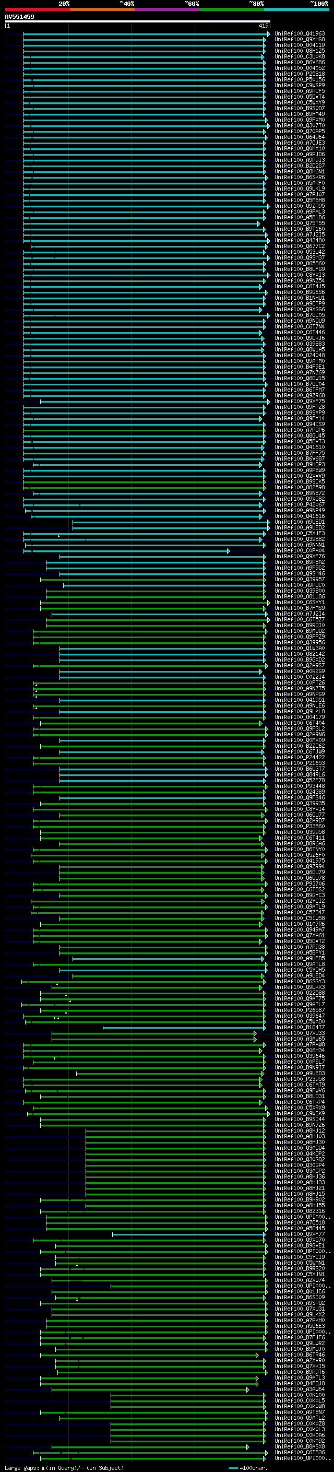Select hit label UniRef100_P50156

pyautogui.click(x=300, y=79)
